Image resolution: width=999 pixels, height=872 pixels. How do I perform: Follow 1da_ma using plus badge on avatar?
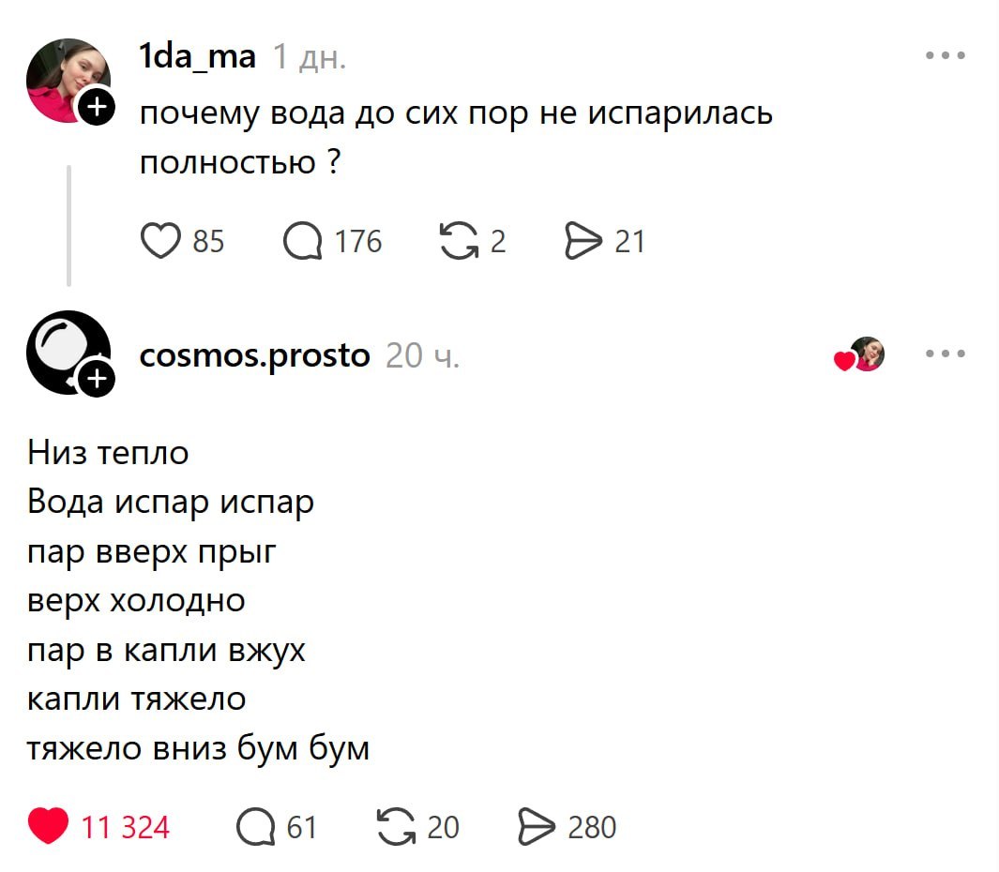pos(97,109)
